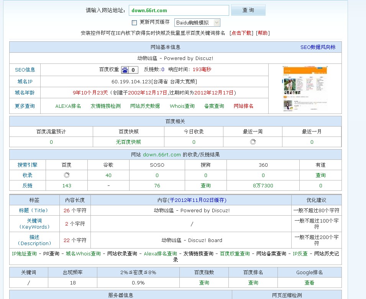Click Baidu 反链 count 143
The height and width of the screenshot is (299, 366).
(x=67, y=185)
